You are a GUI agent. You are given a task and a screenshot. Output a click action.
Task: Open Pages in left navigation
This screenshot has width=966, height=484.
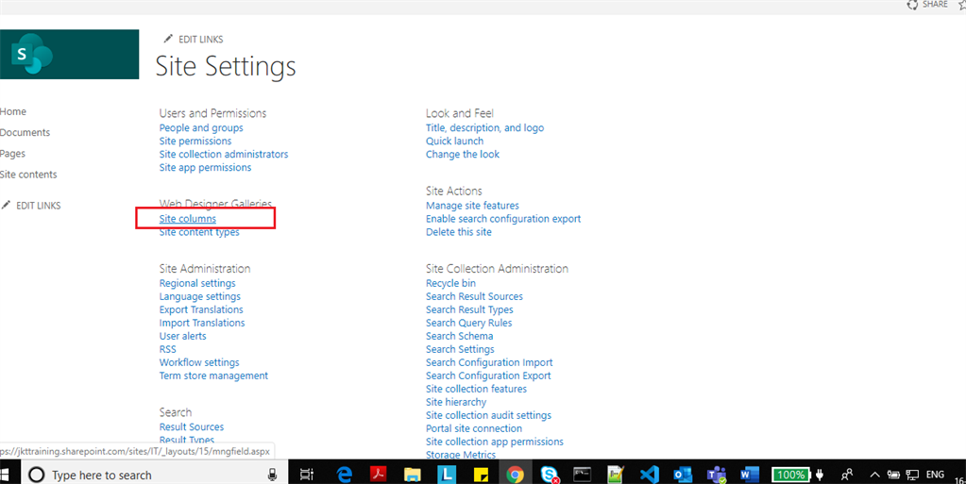12,154
